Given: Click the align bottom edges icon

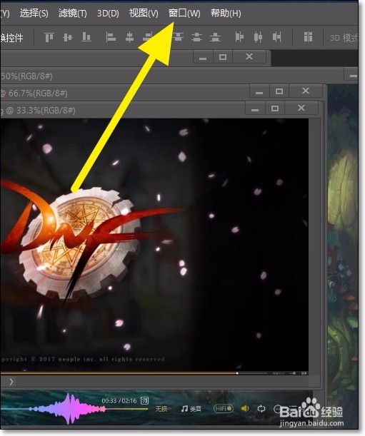Looking at the screenshot, I should pos(86,37).
